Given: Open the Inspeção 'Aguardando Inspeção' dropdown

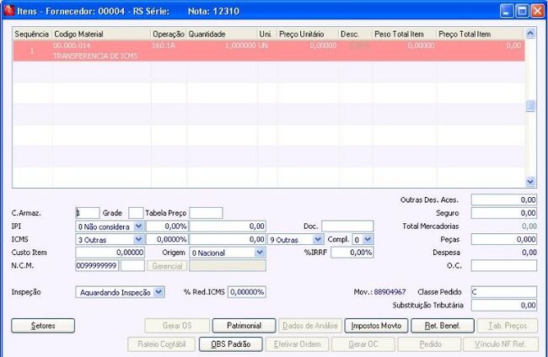Looking at the screenshot, I should click(x=158, y=292).
